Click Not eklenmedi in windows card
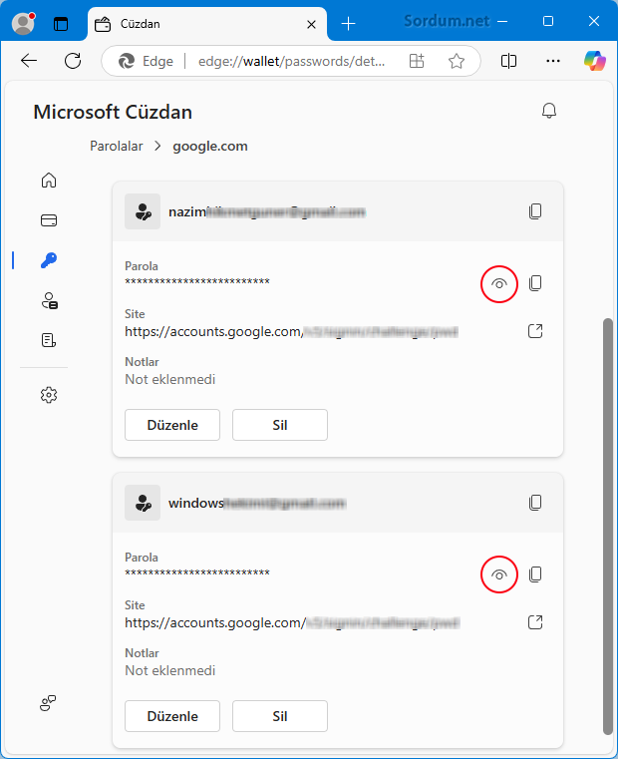 pyautogui.click(x=169, y=670)
